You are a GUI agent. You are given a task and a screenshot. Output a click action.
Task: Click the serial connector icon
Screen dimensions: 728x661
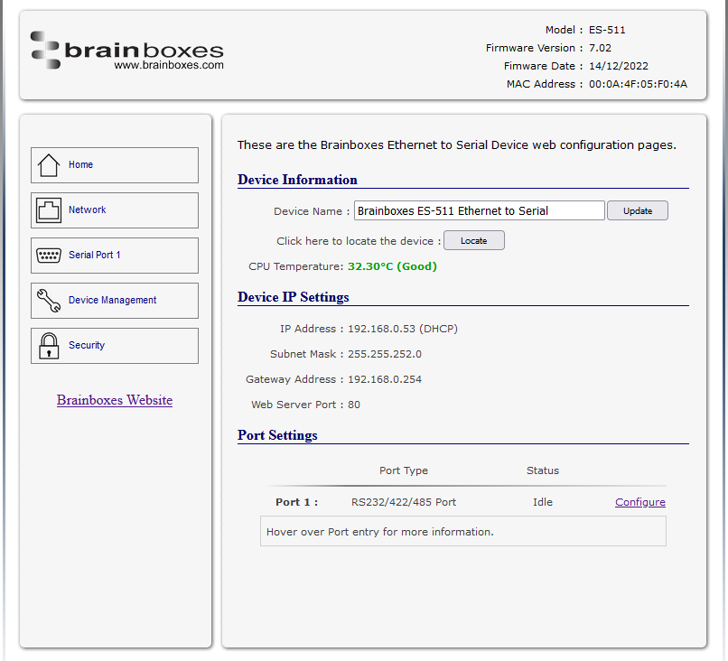point(49,256)
